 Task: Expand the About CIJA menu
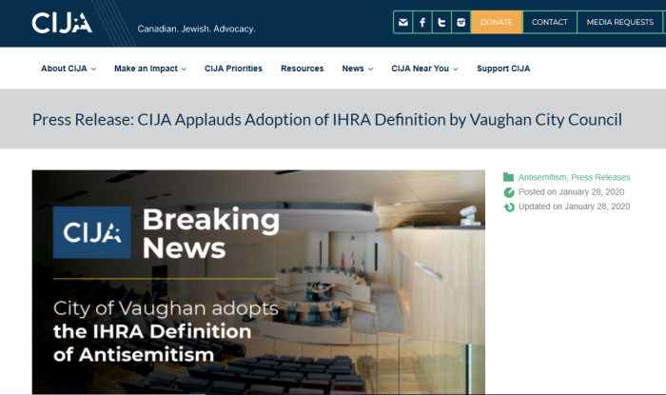coord(69,69)
